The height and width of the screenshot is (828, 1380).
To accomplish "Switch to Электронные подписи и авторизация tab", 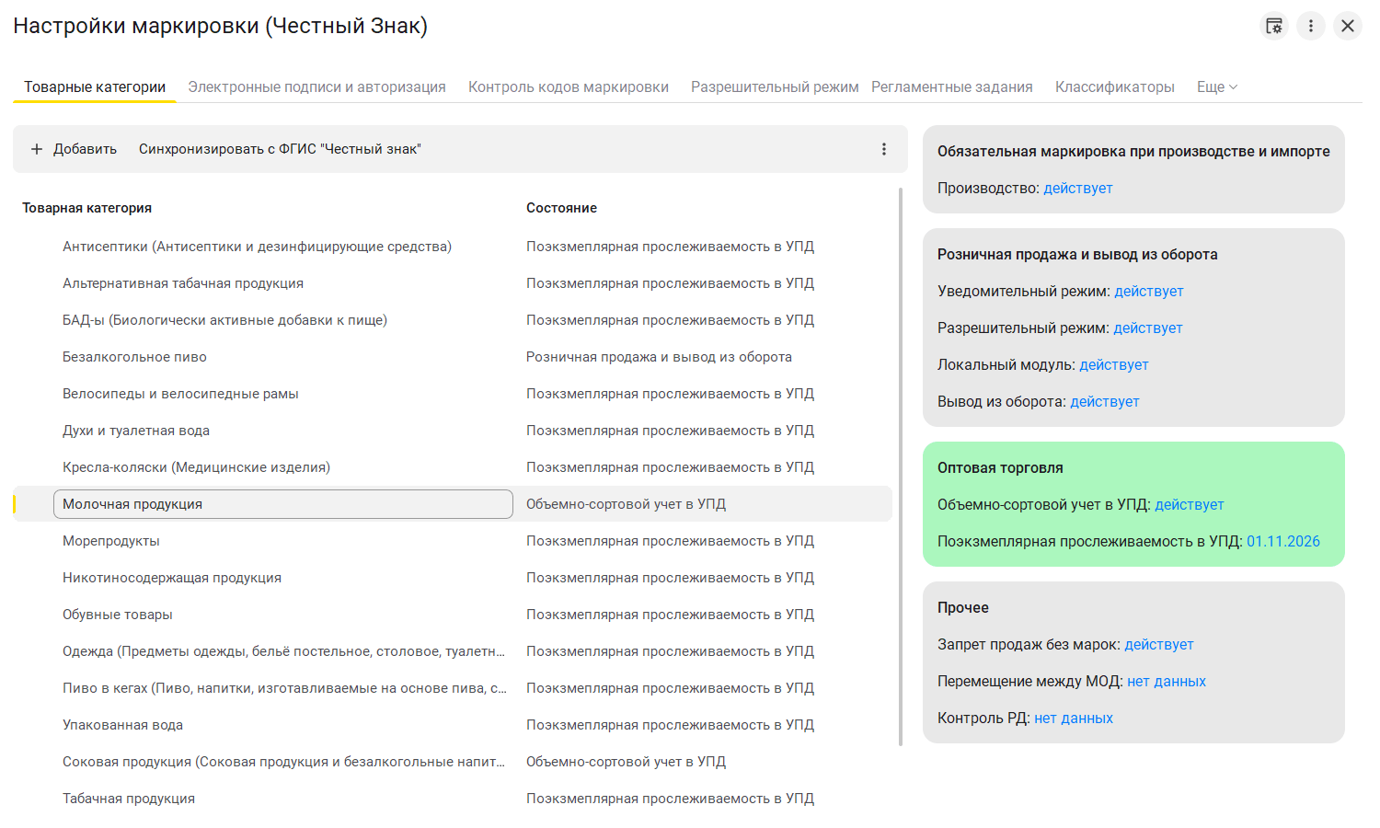I will click(316, 87).
